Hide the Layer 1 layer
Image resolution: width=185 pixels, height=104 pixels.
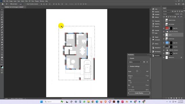click(x=164, y=35)
